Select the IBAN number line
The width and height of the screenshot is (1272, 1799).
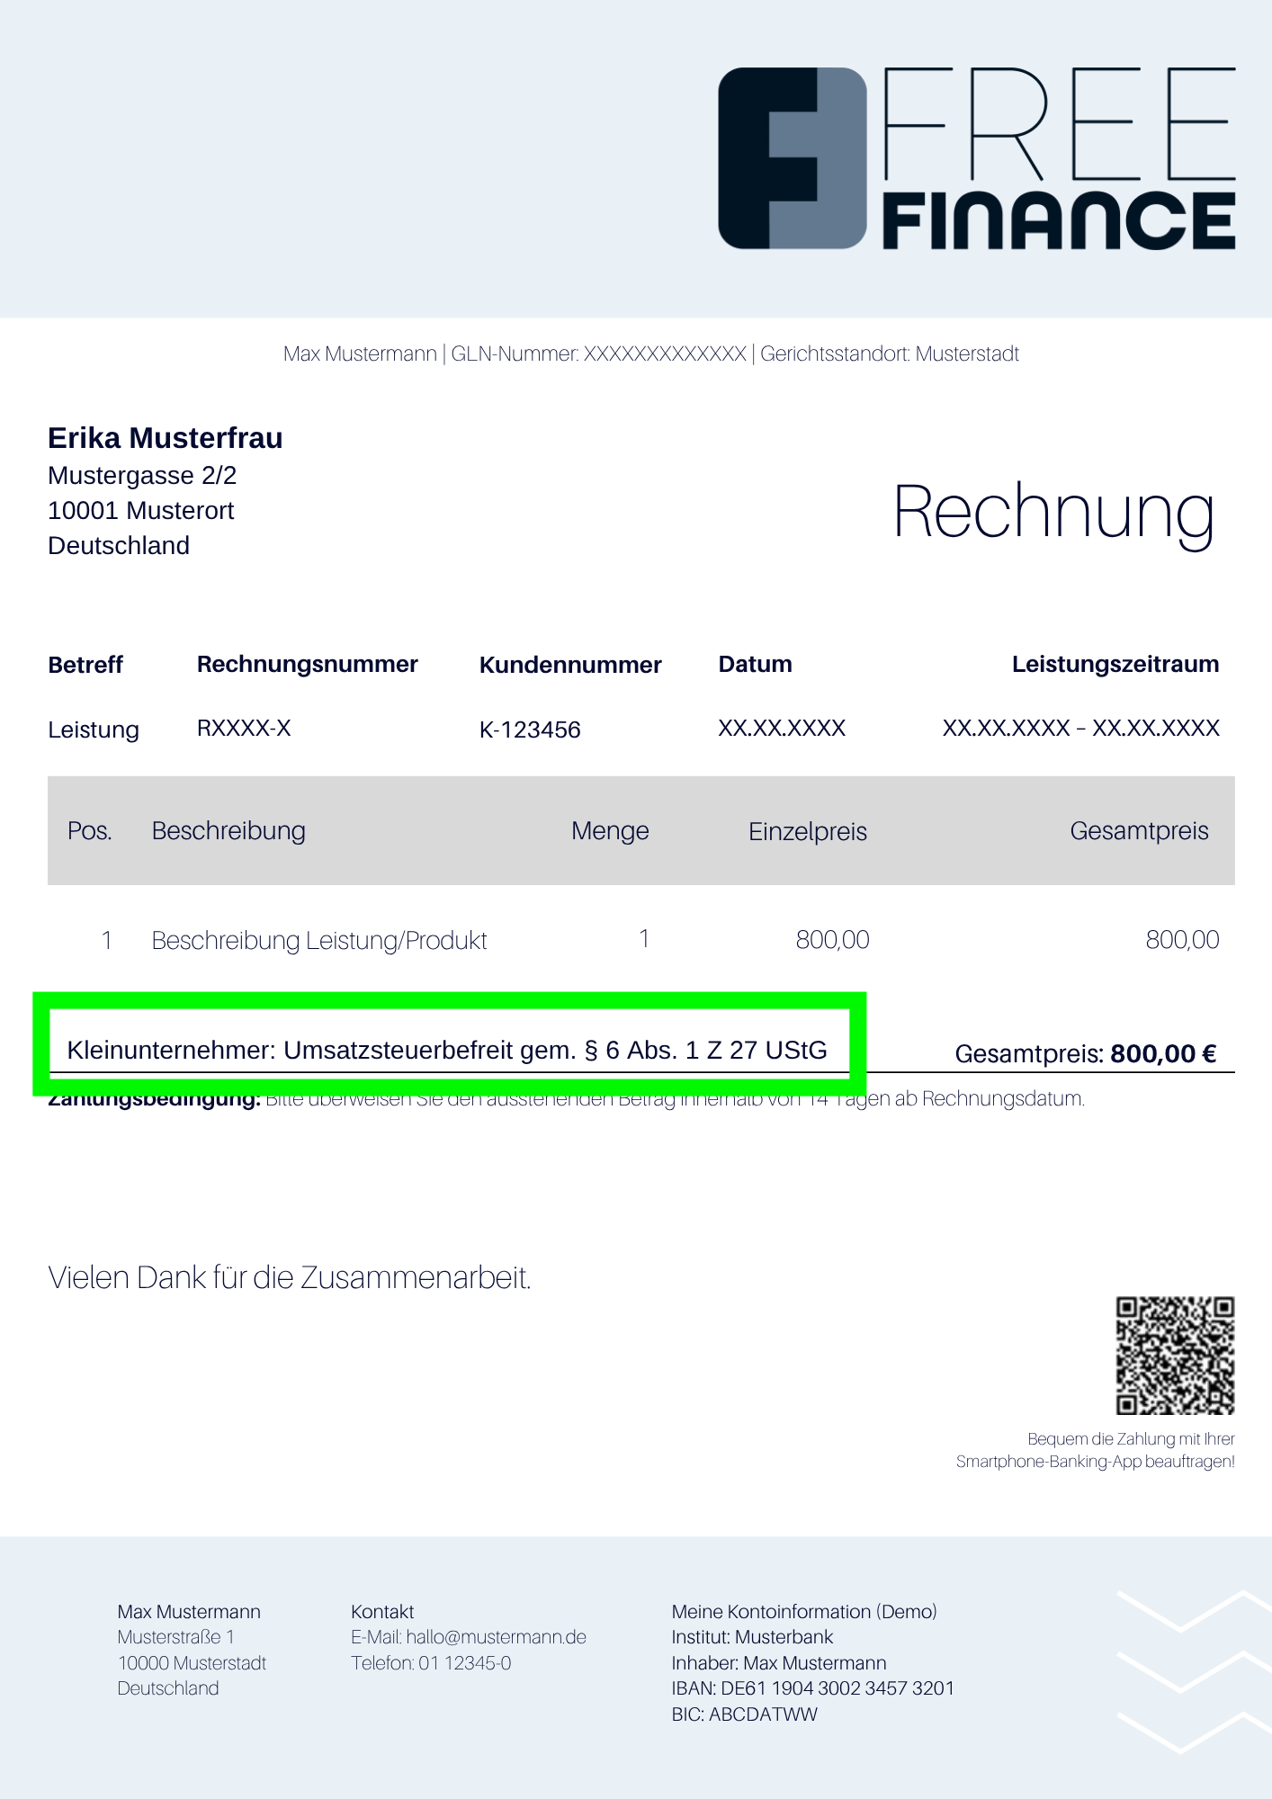[812, 1688]
